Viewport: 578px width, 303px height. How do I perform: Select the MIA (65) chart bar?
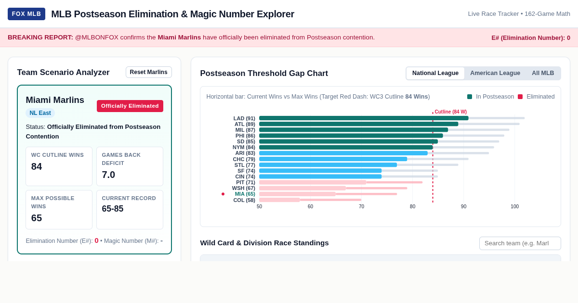pos(297,194)
